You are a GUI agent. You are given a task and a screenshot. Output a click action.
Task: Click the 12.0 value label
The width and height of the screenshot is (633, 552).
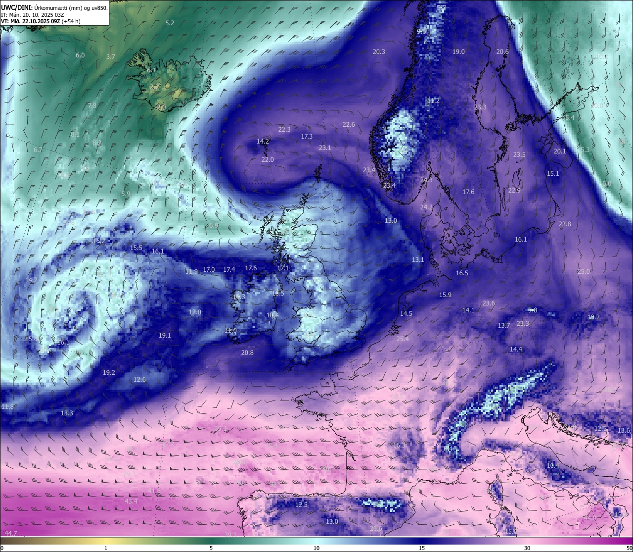click(x=195, y=312)
